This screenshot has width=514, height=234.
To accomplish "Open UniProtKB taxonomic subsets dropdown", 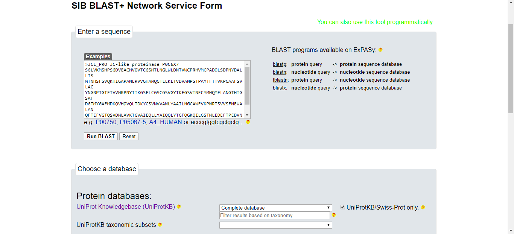I will click(x=276, y=225).
